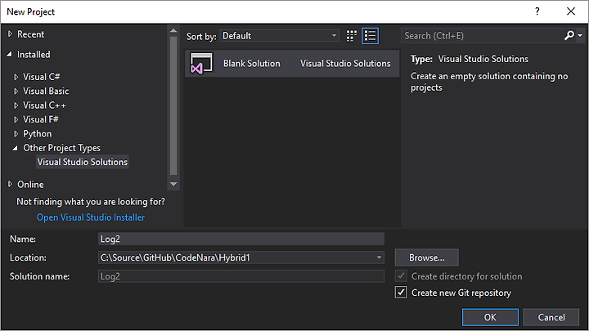Open the search options dropdown arrow

[x=580, y=36]
